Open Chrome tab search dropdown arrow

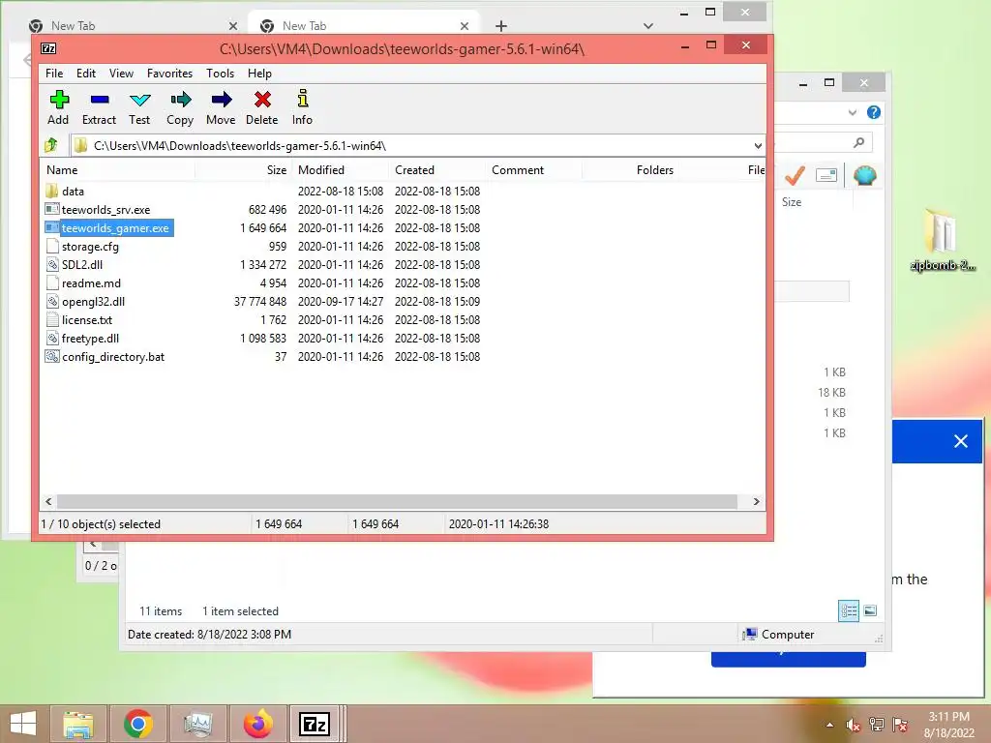coord(647,26)
